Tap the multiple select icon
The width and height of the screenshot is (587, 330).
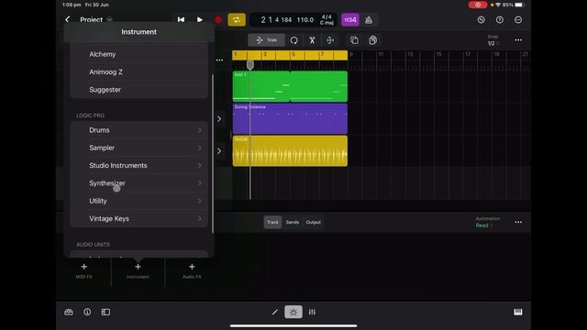coord(354,40)
